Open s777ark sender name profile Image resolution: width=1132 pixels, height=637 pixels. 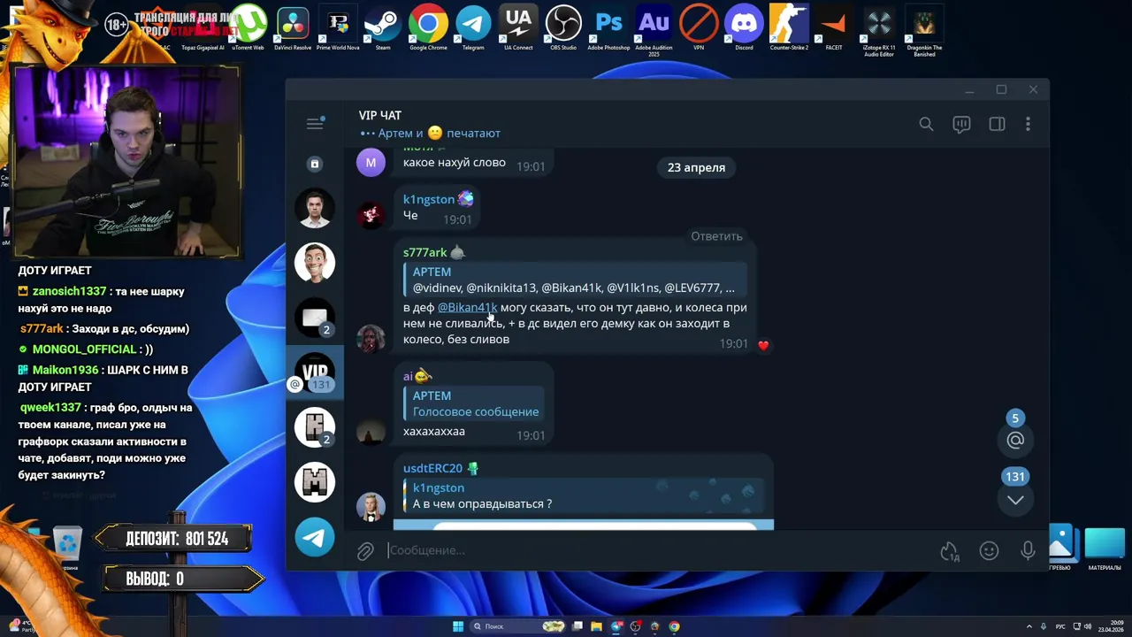point(425,252)
